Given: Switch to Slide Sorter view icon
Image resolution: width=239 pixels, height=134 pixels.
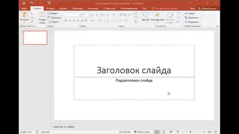Looking at the screenshot, I should click(x=164, y=132).
